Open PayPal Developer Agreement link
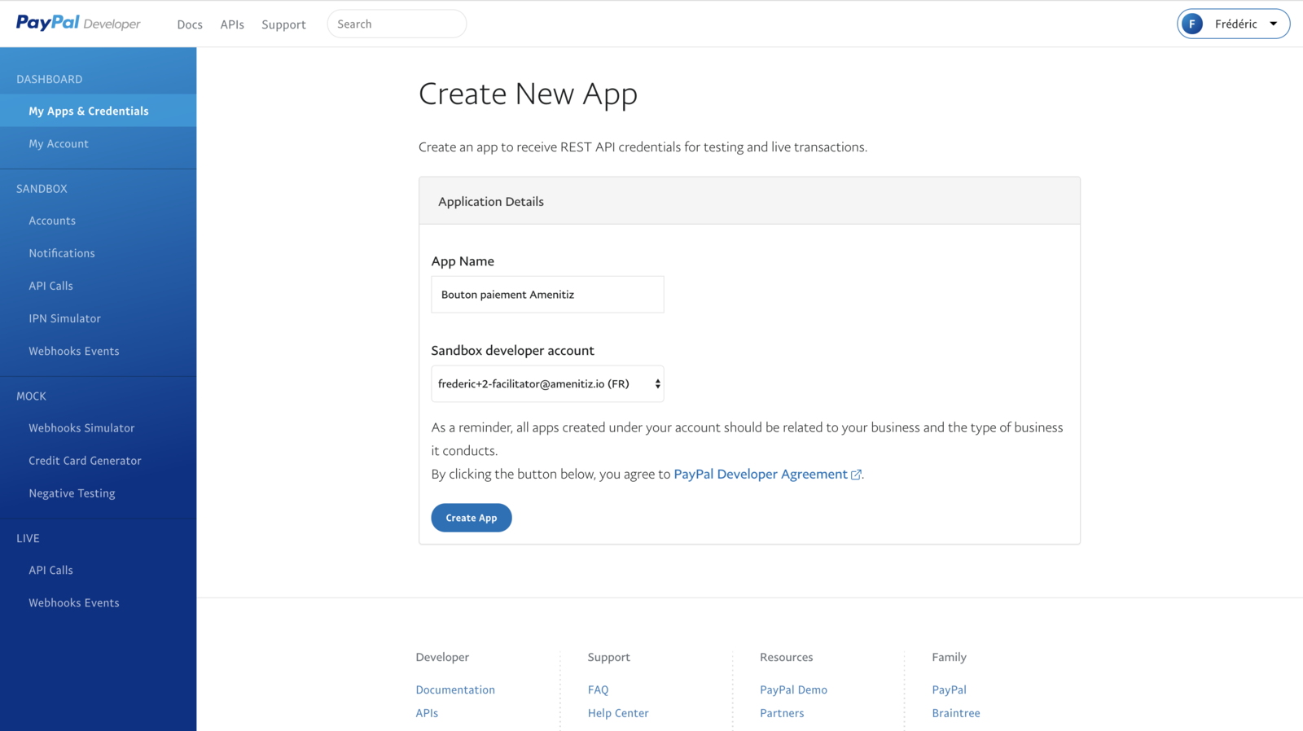The height and width of the screenshot is (731, 1303). tap(761, 474)
